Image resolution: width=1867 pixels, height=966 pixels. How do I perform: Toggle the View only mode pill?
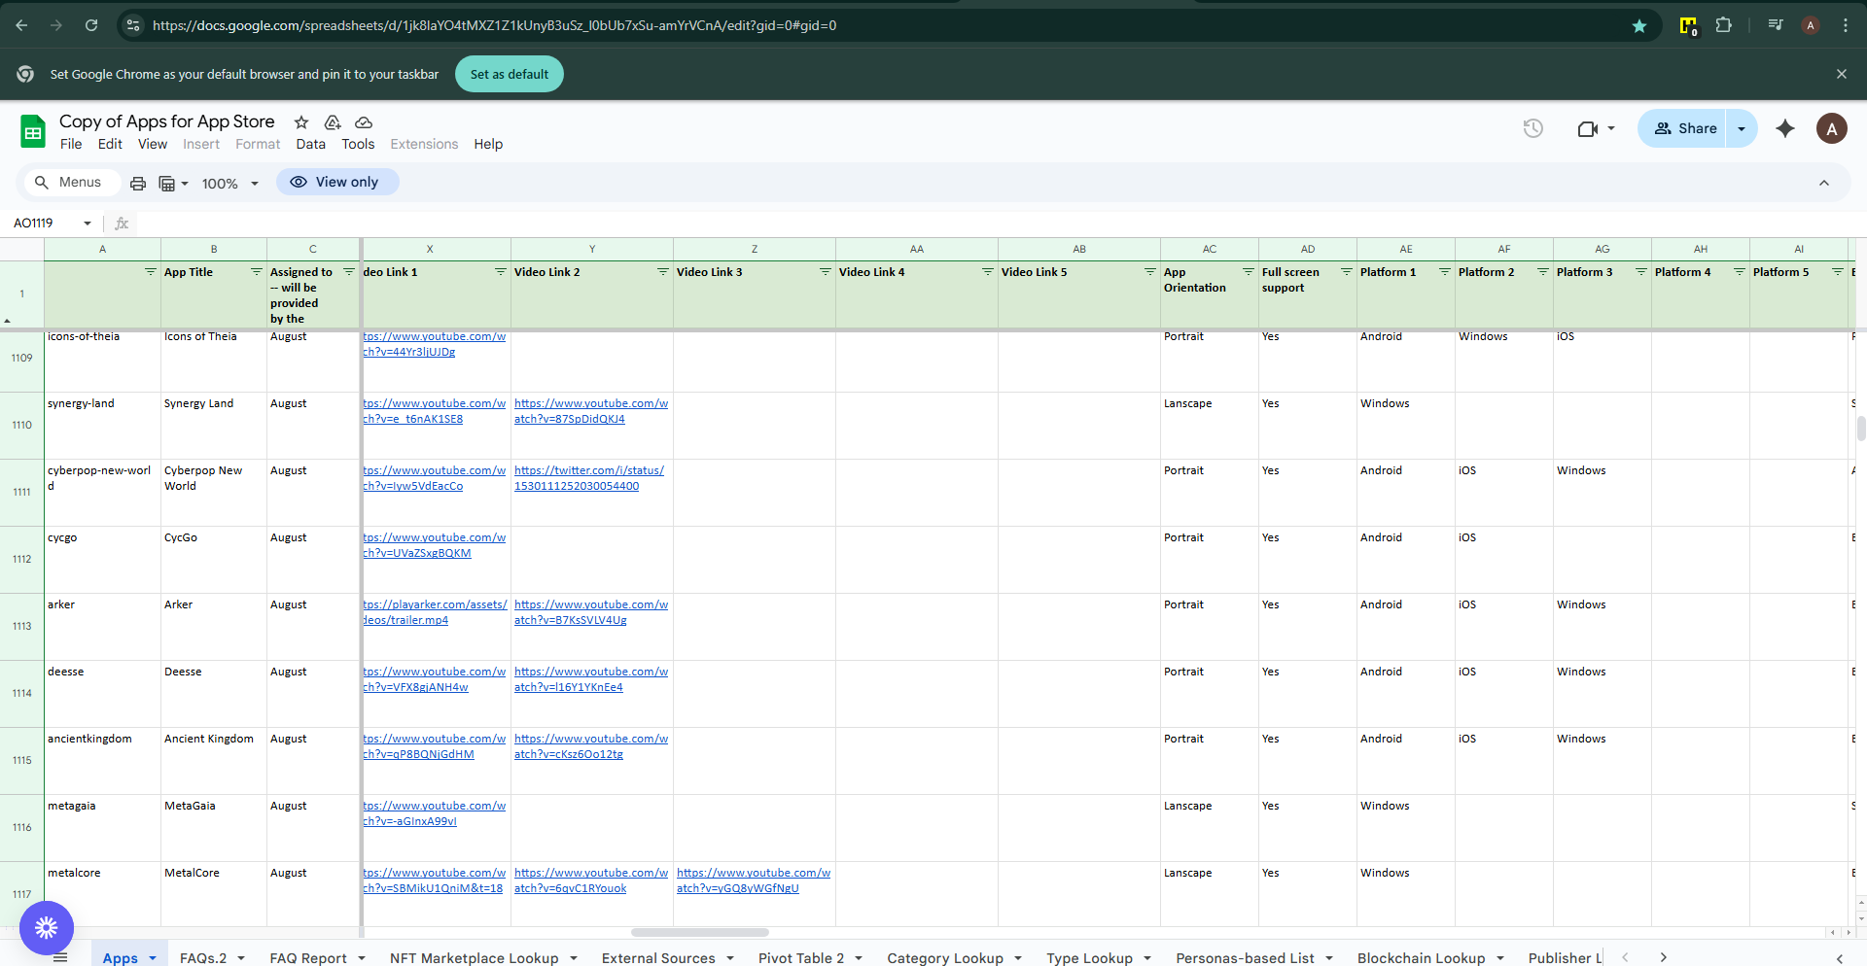[336, 182]
